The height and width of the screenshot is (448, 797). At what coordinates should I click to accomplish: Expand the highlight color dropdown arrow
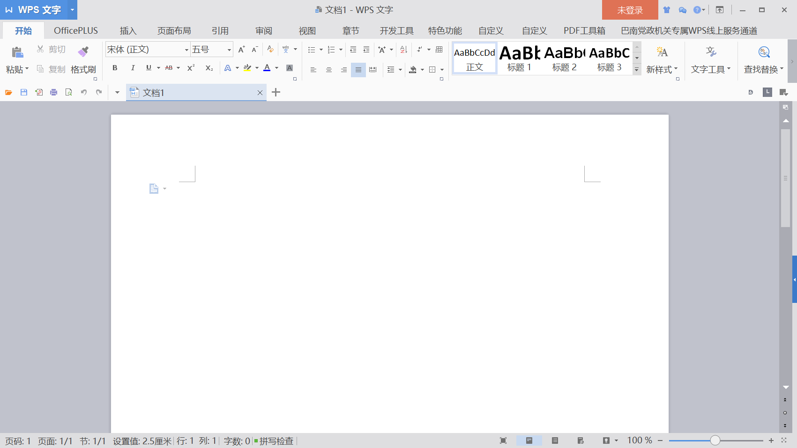257,68
